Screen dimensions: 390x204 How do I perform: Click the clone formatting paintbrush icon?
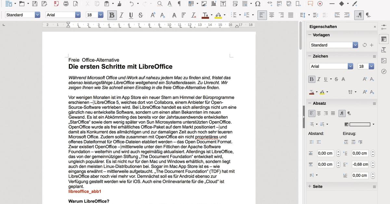(x=119, y=4)
